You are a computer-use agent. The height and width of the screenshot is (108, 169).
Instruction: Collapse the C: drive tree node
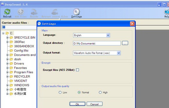pyautogui.click(x=3, y=33)
